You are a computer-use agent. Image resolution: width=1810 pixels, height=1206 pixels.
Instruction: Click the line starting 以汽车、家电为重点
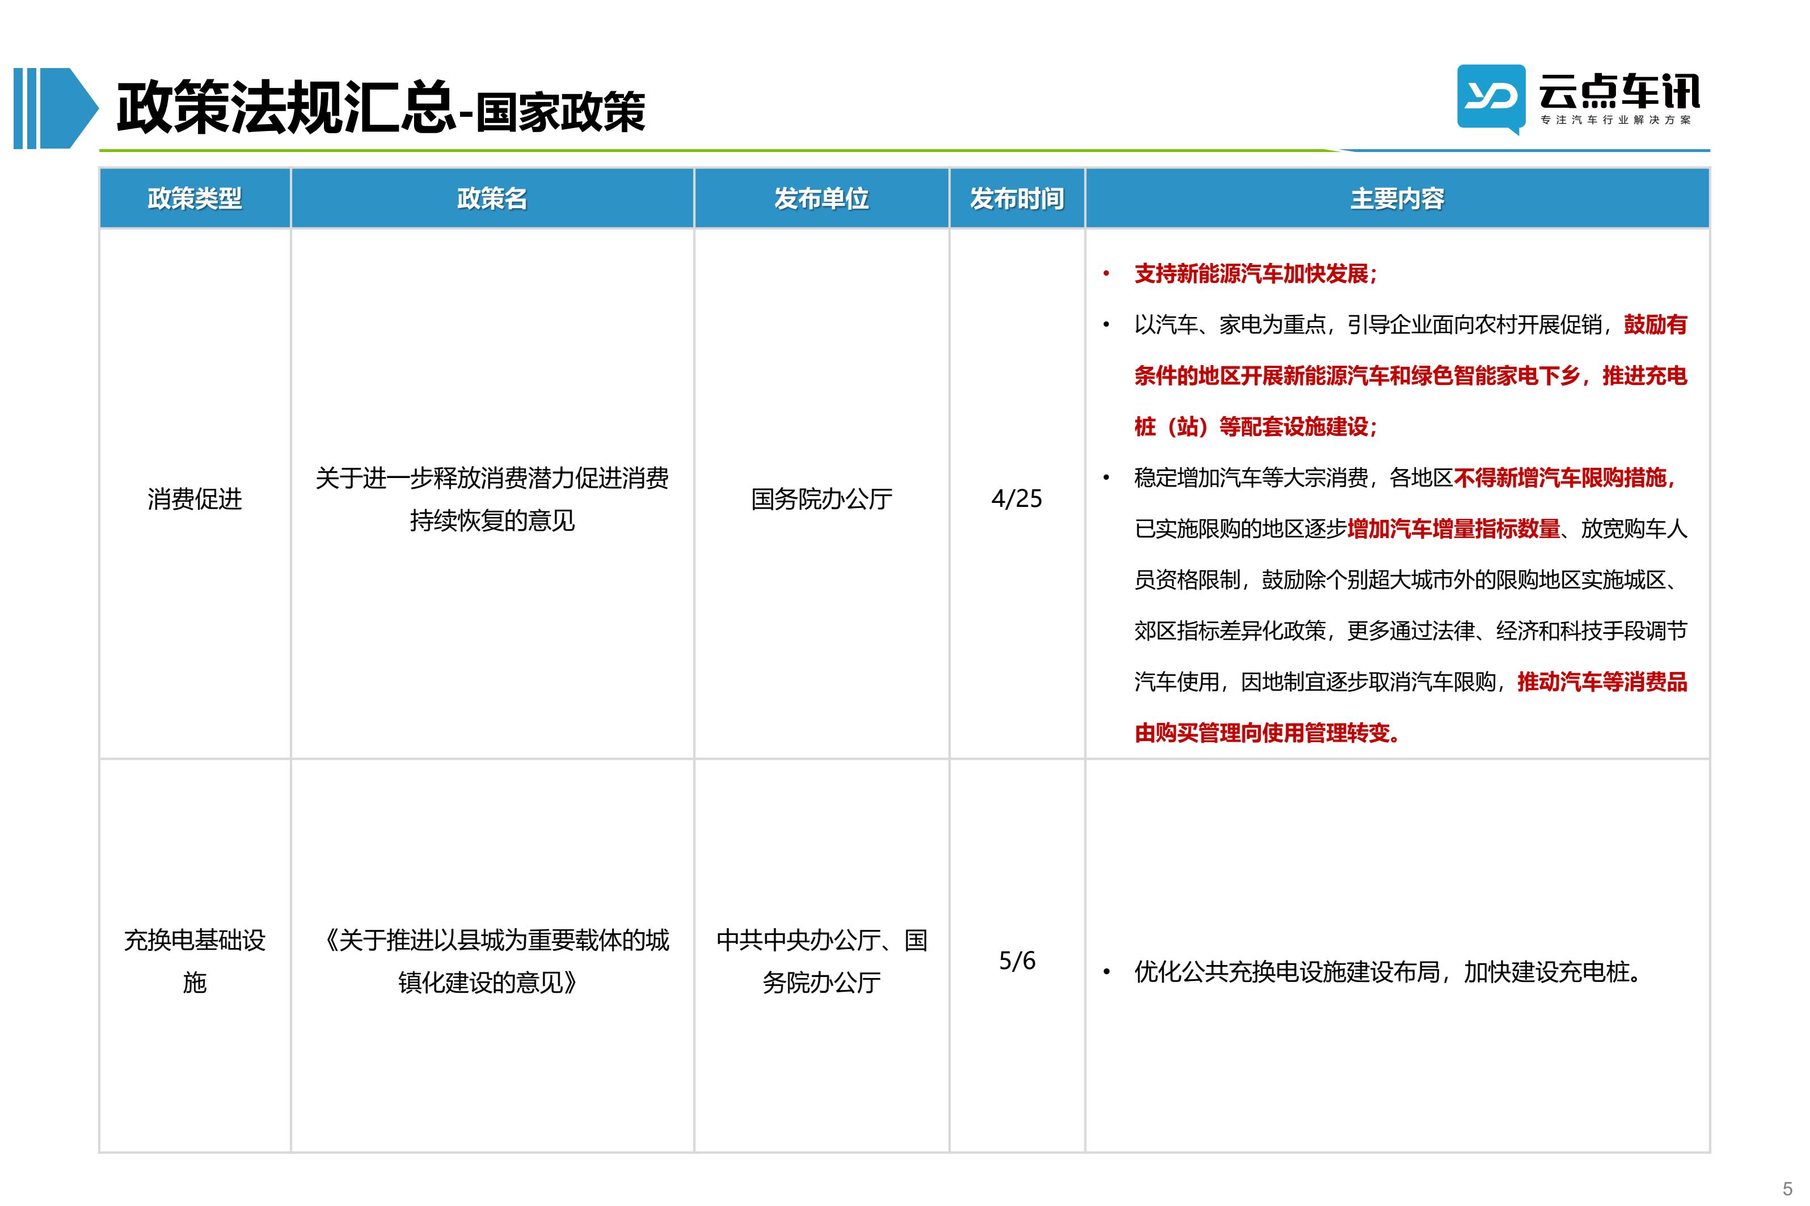tap(1411, 325)
